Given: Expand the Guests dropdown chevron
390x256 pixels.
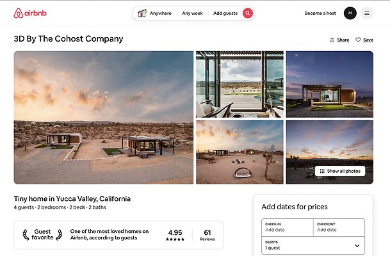Looking at the screenshot, I should (357, 246).
